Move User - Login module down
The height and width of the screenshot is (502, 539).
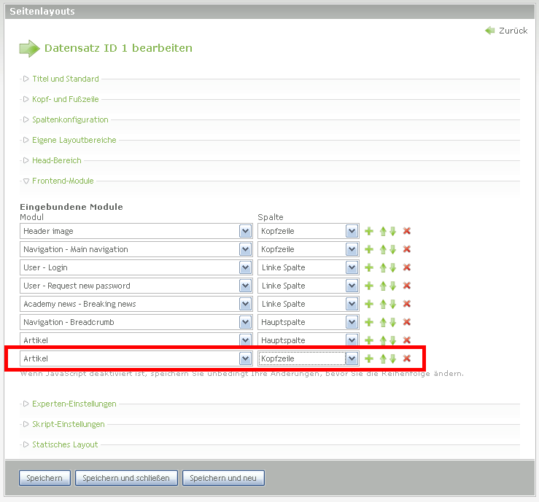(393, 267)
